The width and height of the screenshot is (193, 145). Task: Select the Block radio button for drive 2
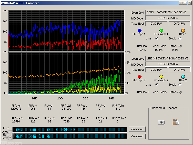pos(180,85)
